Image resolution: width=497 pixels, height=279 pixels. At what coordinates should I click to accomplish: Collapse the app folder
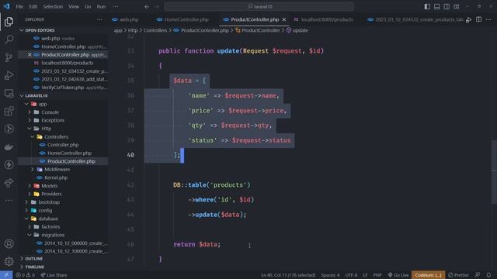point(63,104)
